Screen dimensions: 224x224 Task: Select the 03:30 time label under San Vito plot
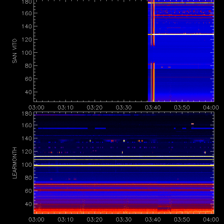pyautogui.click(x=124, y=108)
